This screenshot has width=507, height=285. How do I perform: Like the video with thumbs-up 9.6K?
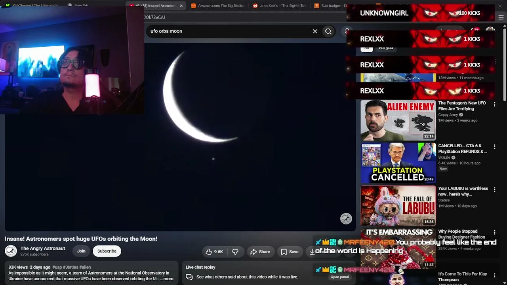click(x=214, y=252)
